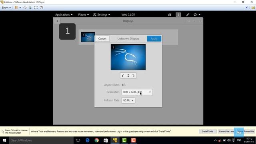256x144 pixels.
Task: Open the power system menu
Action: click(197, 15)
